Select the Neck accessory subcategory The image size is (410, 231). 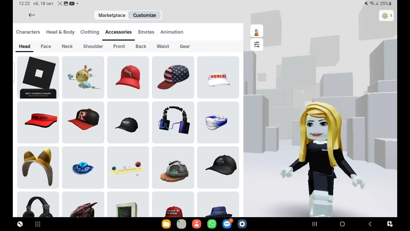(67, 47)
